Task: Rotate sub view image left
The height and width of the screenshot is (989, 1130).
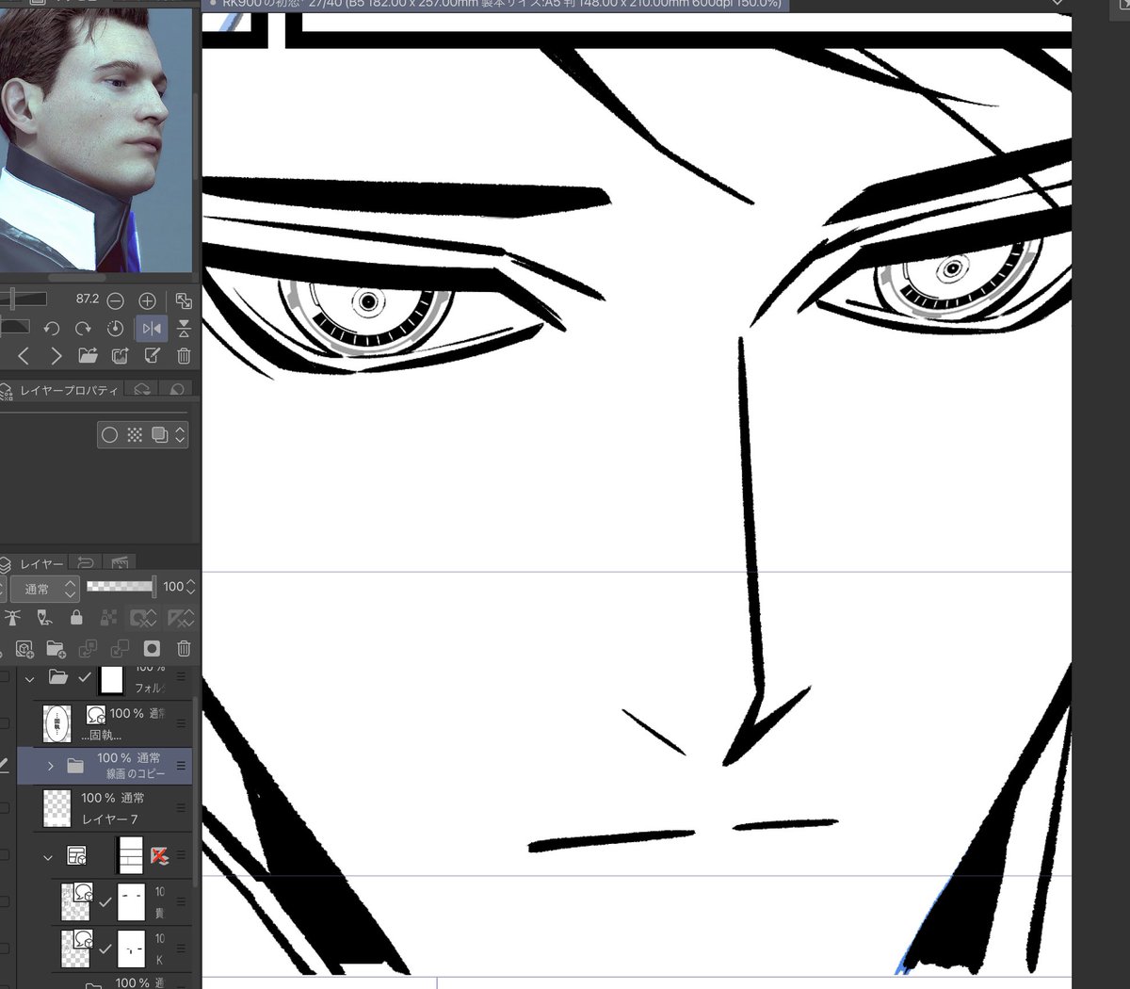Action: click(52, 328)
